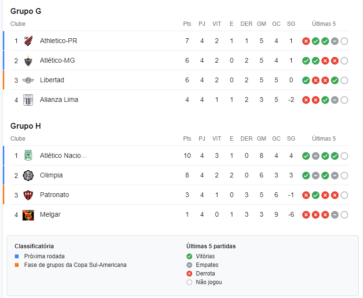
Task: Click Melgar's empty not-played circle
Action: tap(344, 215)
